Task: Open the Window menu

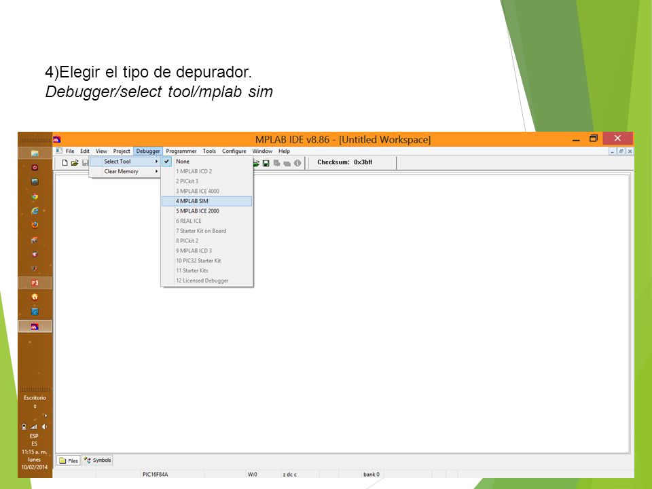Action: click(262, 151)
